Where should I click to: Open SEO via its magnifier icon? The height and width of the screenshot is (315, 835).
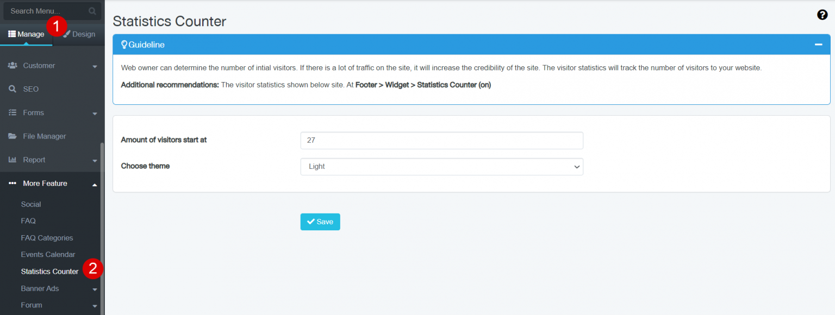(x=12, y=89)
